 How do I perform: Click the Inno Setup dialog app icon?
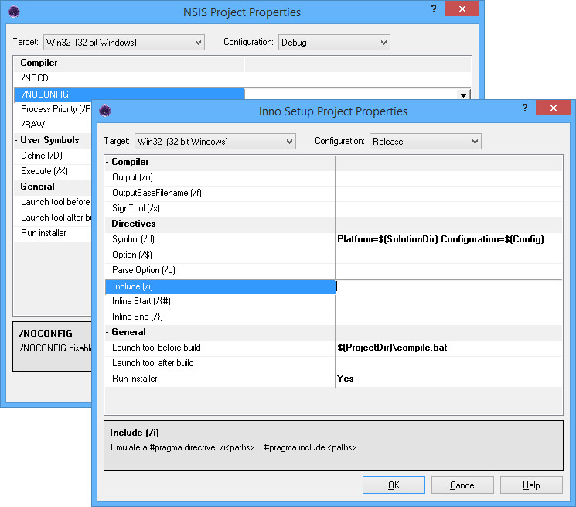[105, 111]
